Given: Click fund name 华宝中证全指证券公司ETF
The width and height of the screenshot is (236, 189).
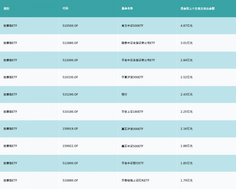Looking at the screenshot, I should [x=138, y=60].
